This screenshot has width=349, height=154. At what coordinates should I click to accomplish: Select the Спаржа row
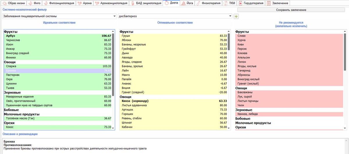tap(58, 66)
